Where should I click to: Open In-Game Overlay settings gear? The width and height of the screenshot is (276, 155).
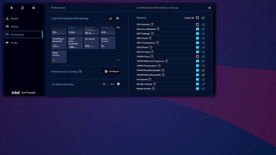(118, 84)
